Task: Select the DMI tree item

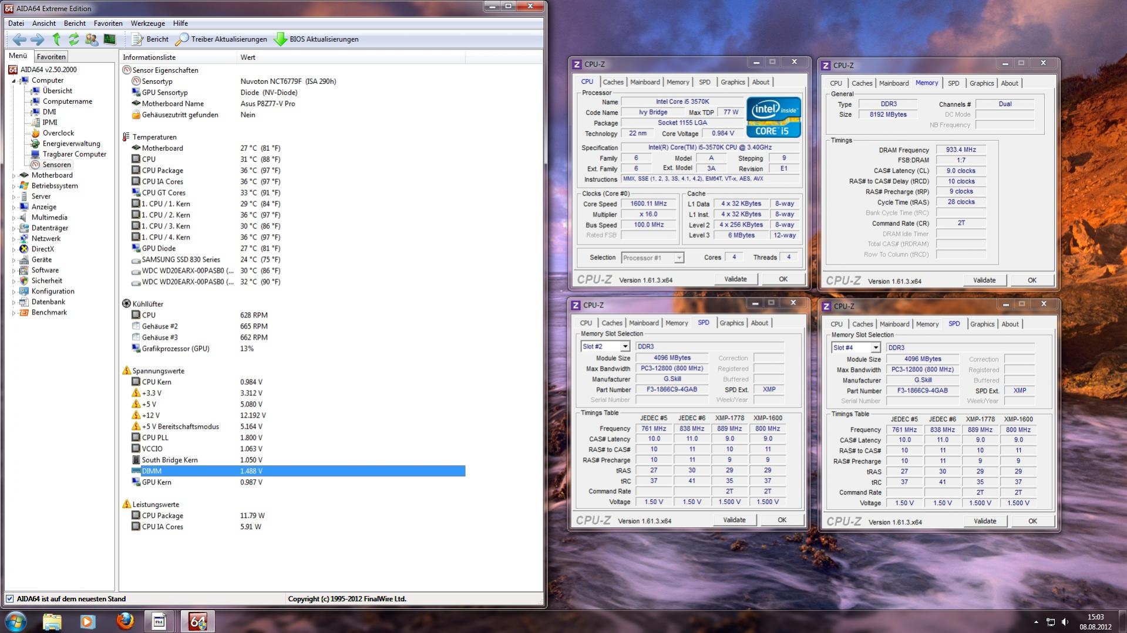Action: [x=49, y=112]
